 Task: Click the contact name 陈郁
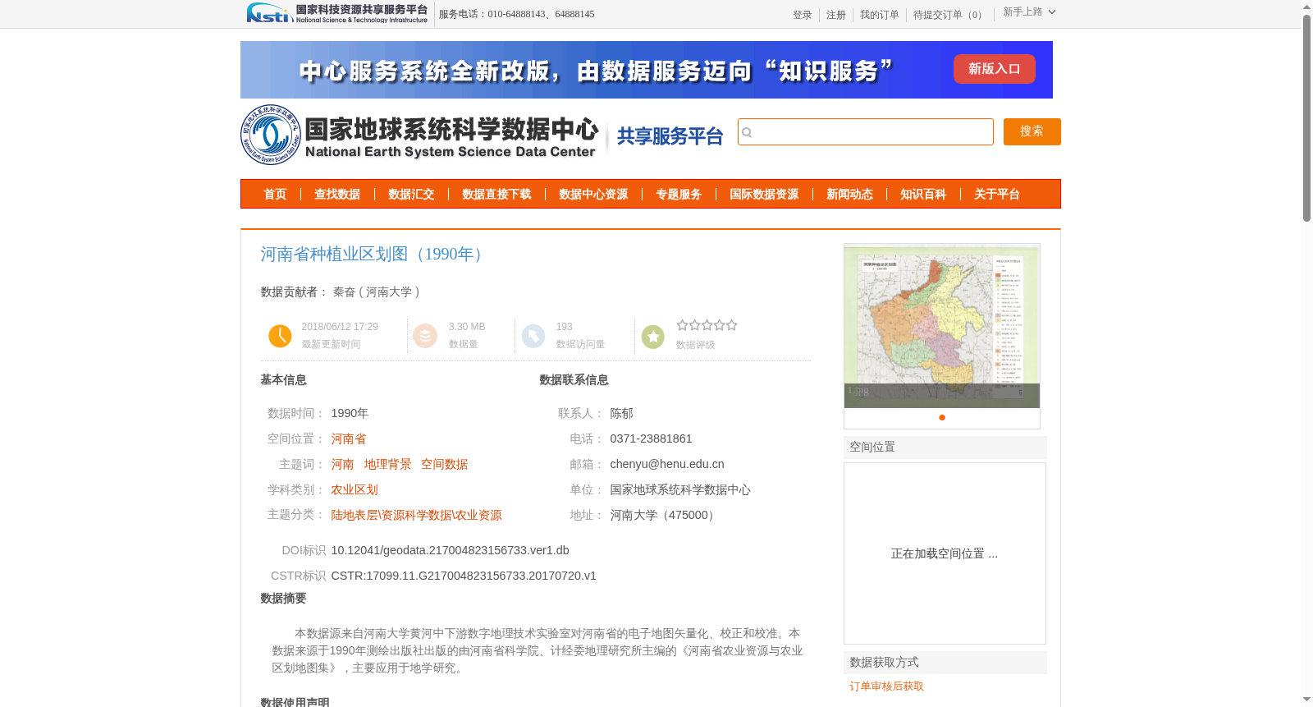click(621, 413)
